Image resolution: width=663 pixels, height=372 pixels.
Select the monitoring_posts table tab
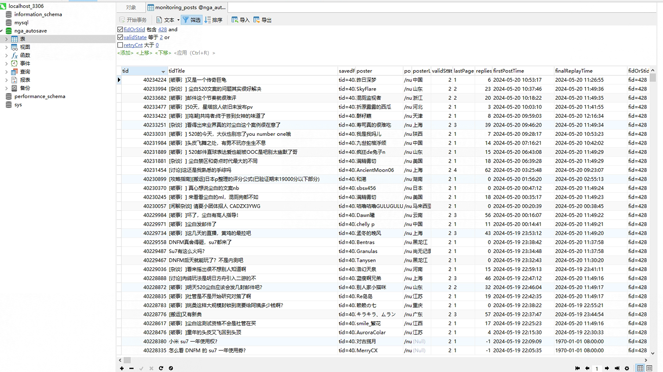click(x=187, y=7)
